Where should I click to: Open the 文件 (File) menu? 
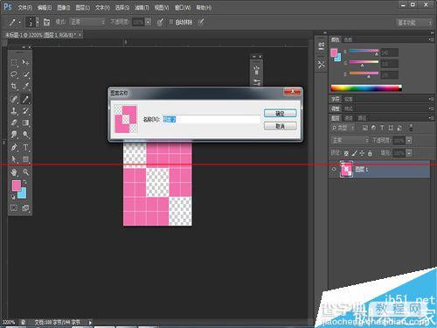[x=24, y=8]
